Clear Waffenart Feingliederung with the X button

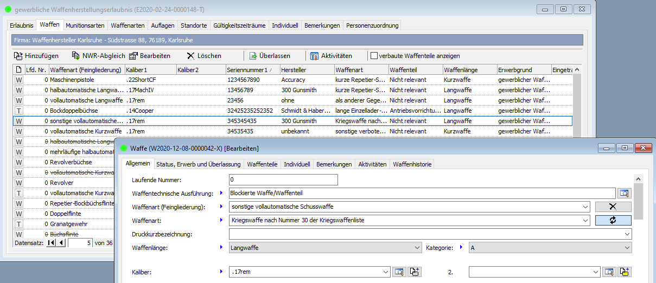(x=613, y=207)
